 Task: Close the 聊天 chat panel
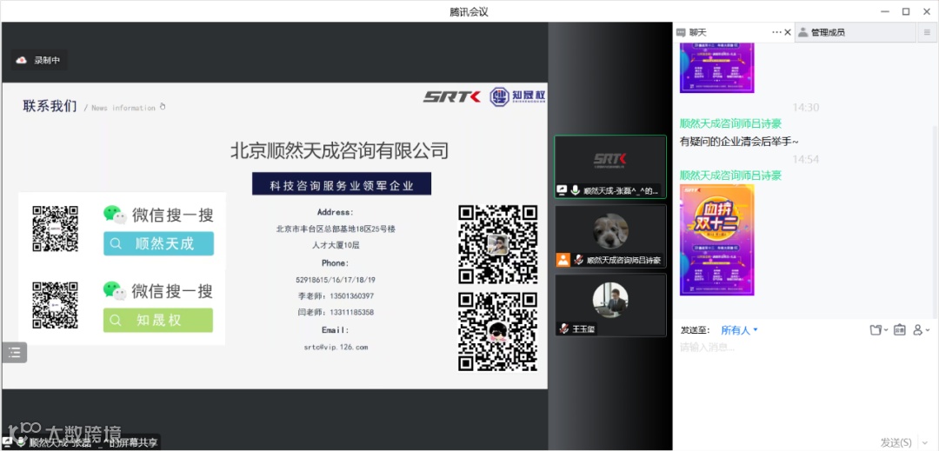tap(788, 32)
